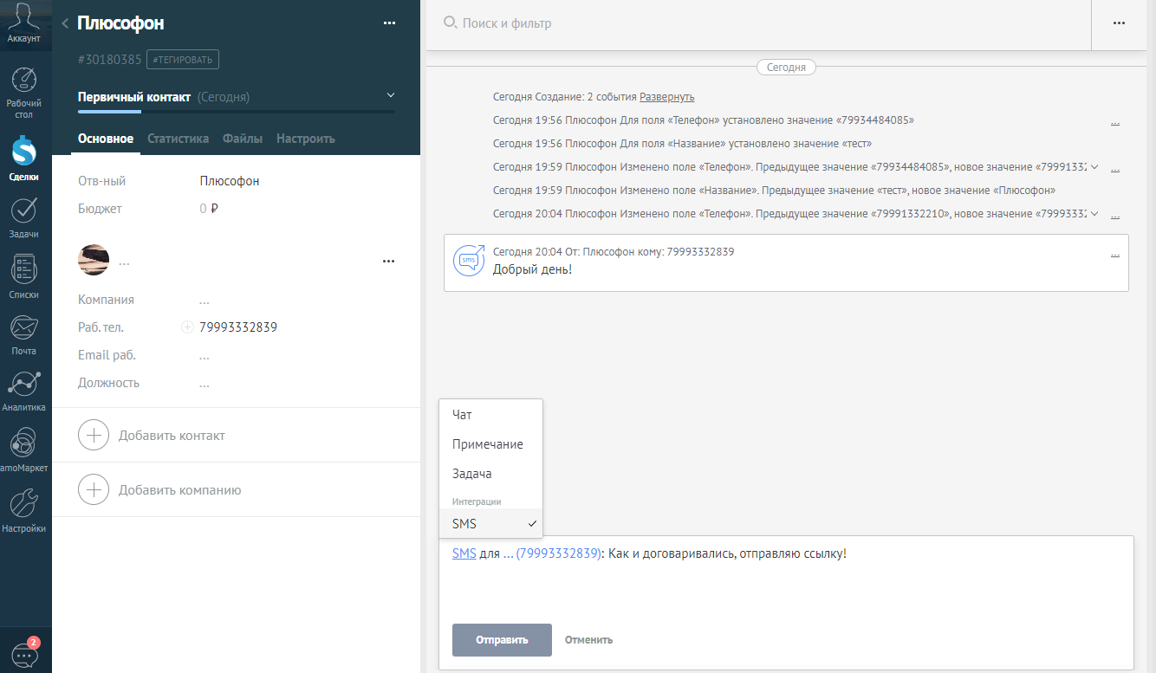
Task: Open contact three-dot menu beside avatar
Action: coord(389,261)
